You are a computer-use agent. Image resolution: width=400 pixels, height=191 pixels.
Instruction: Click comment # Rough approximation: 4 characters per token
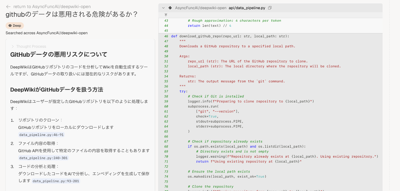(234, 21)
